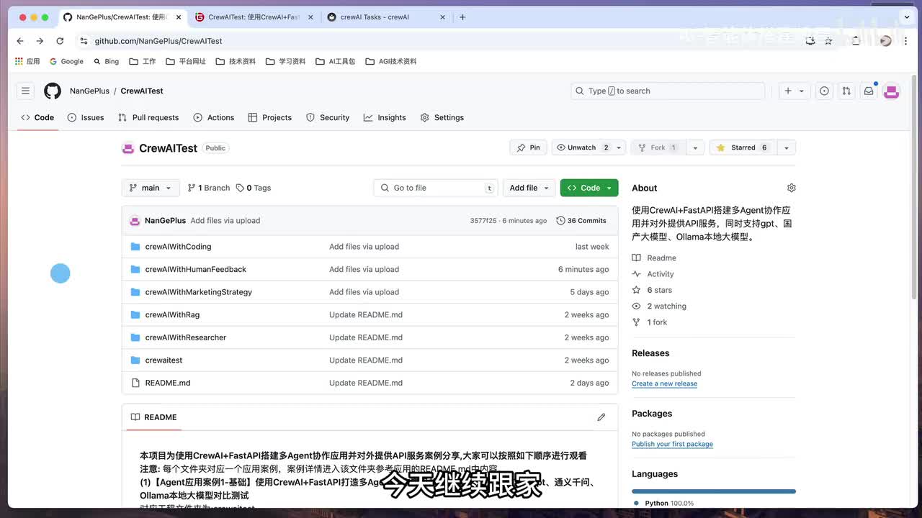The image size is (922, 518).
Task: Reload the page with refresh icon
Action: pyautogui.click(x=60, y=41)
